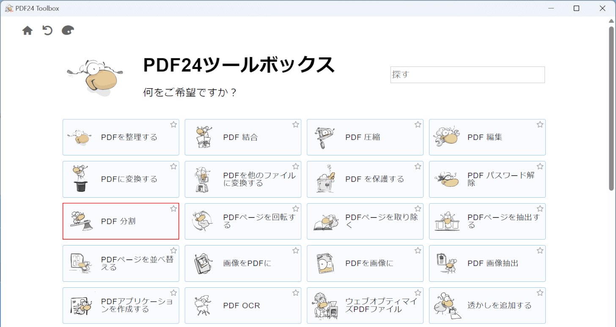
Task: Favorite PDFを整理する with its star
Action: click(x=173, y=125)
